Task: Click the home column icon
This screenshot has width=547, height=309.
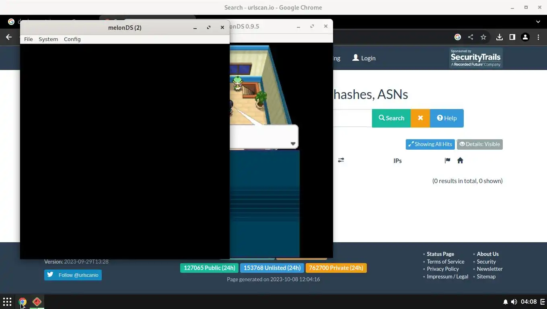Action: [x=460, y=161]
